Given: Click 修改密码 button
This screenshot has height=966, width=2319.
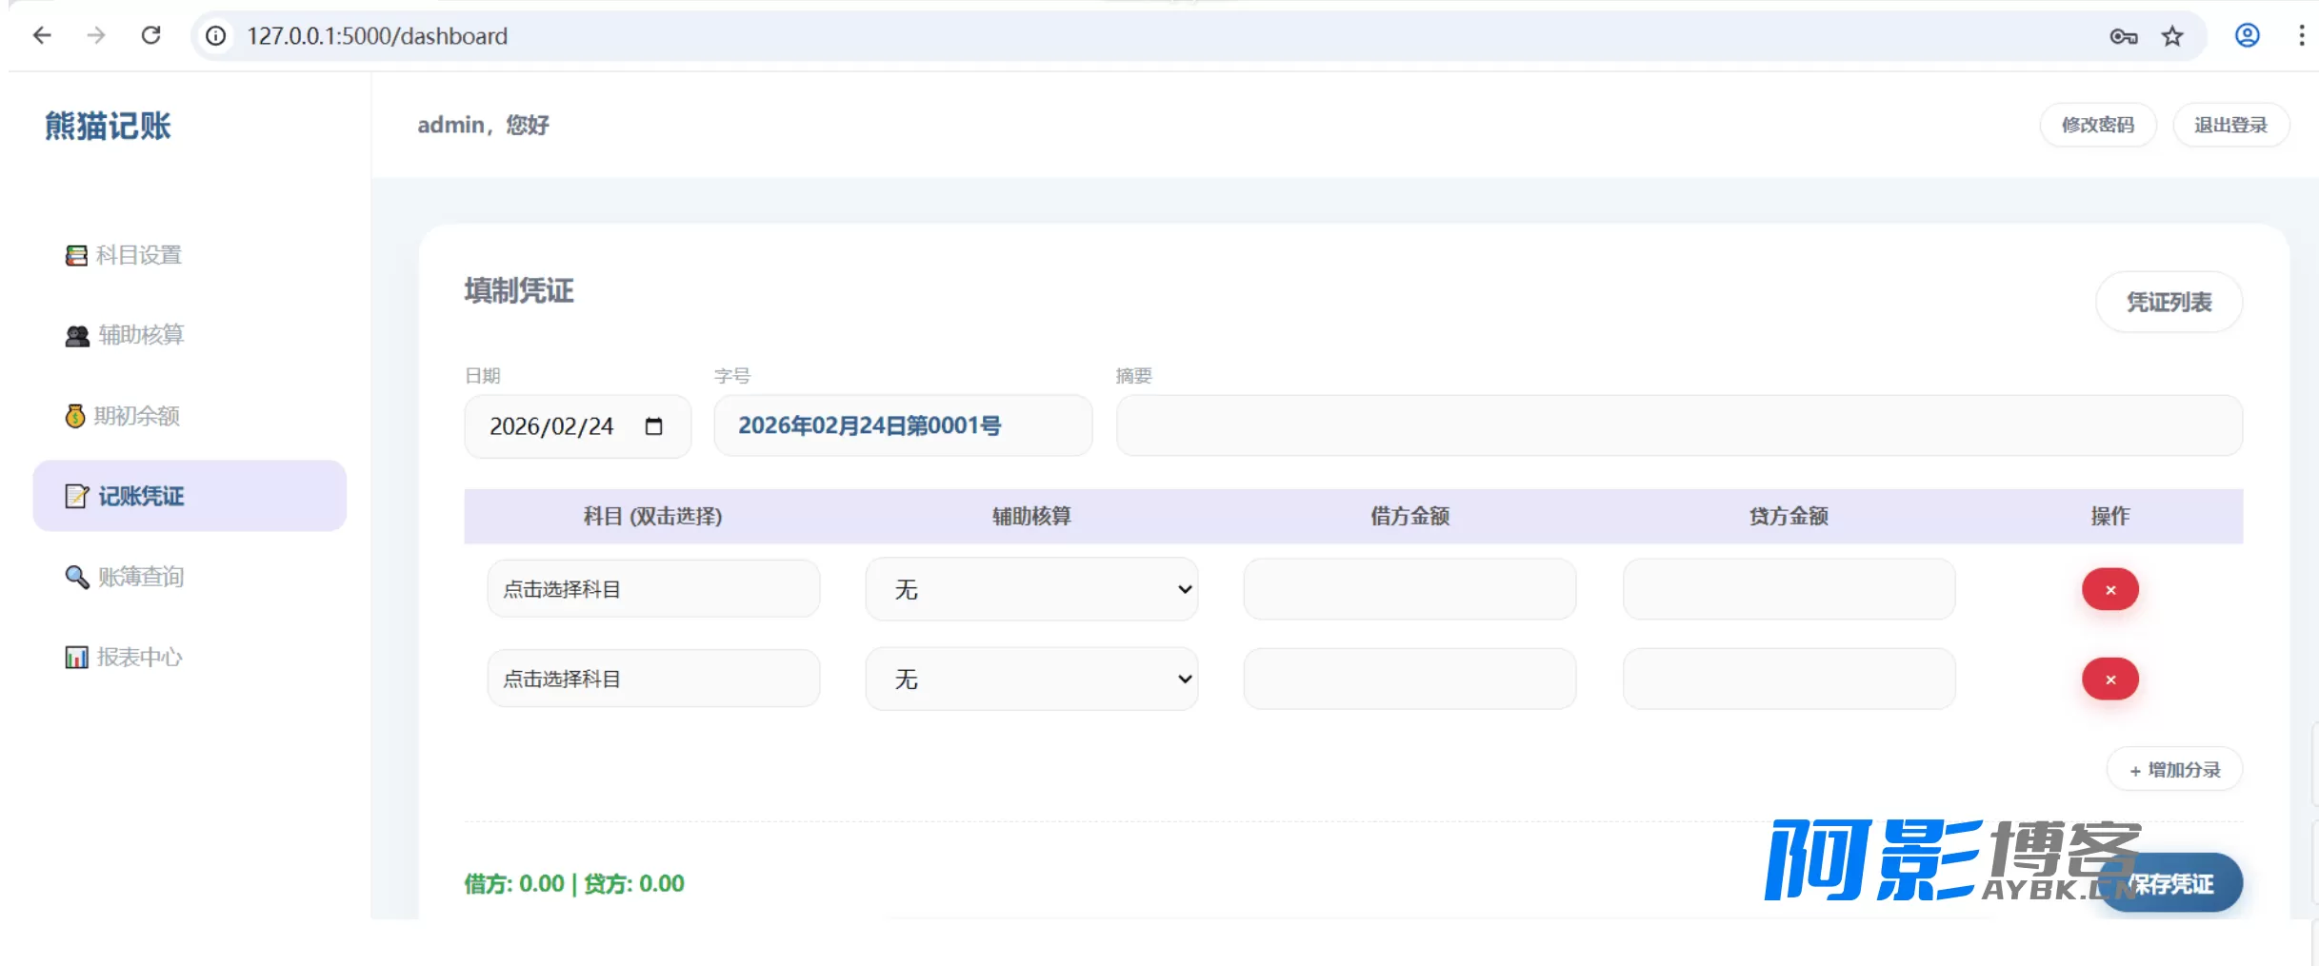Looking at the screenshot, I should (2098, 125).
